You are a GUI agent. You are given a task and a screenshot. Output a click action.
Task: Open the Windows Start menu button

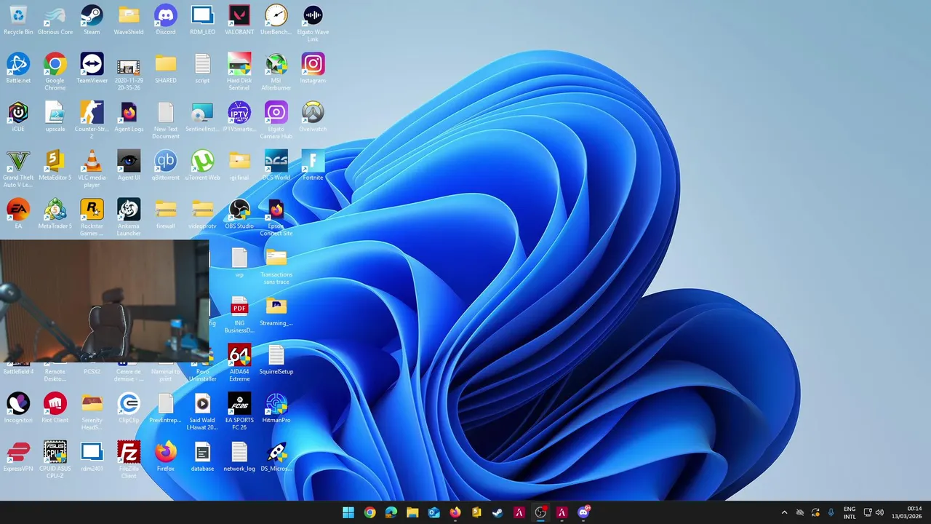[x=348, y=512]
